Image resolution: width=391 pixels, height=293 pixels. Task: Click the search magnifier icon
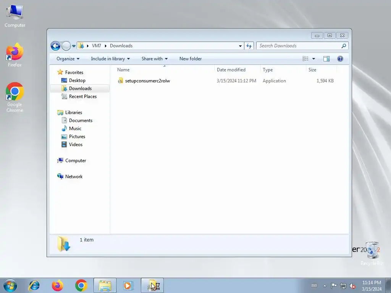click(344, 46)
